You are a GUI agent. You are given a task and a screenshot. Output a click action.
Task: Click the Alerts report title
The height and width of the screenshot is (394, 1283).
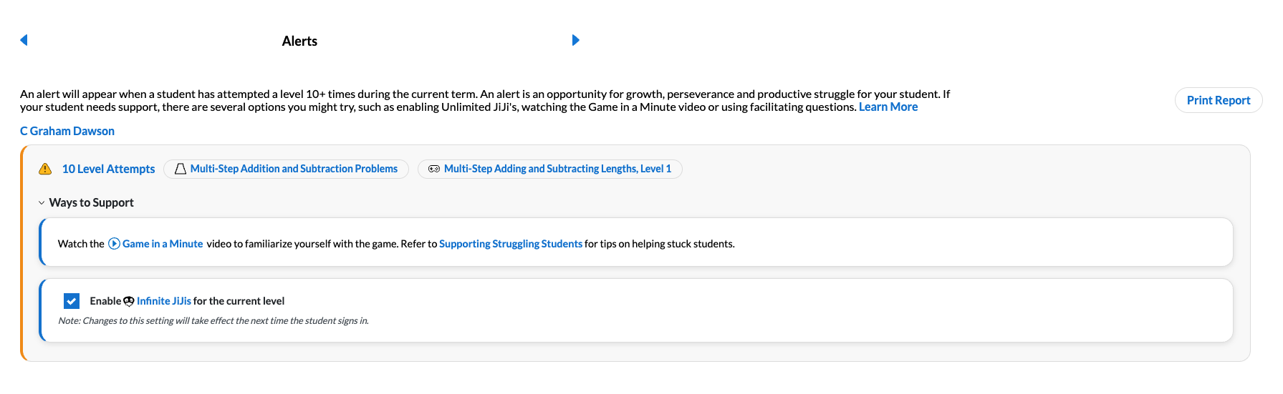(299, 41)
